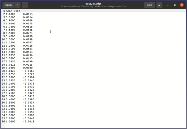The width and height of the screenshot is (187, 129).
Task: Click value -0.0276 on line 31
Action: [29, 106]
